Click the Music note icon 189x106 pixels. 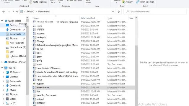tap(7, 90)
